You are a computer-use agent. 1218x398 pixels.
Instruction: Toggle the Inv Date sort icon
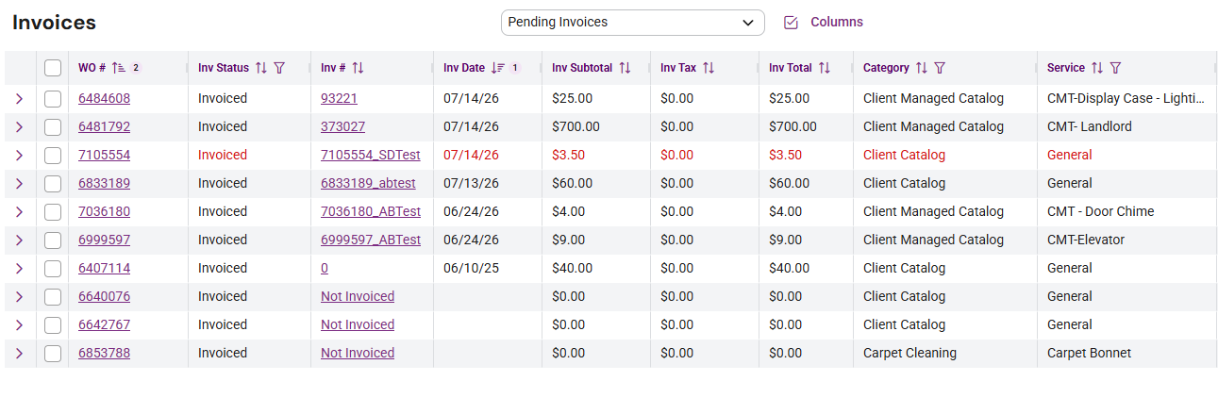tap(499, 68)
